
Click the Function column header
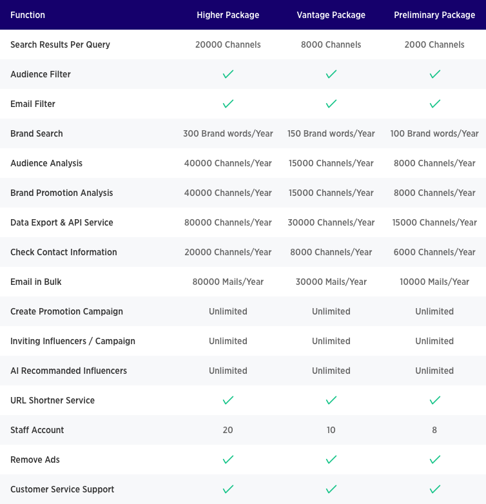click(x=28, y=15)
